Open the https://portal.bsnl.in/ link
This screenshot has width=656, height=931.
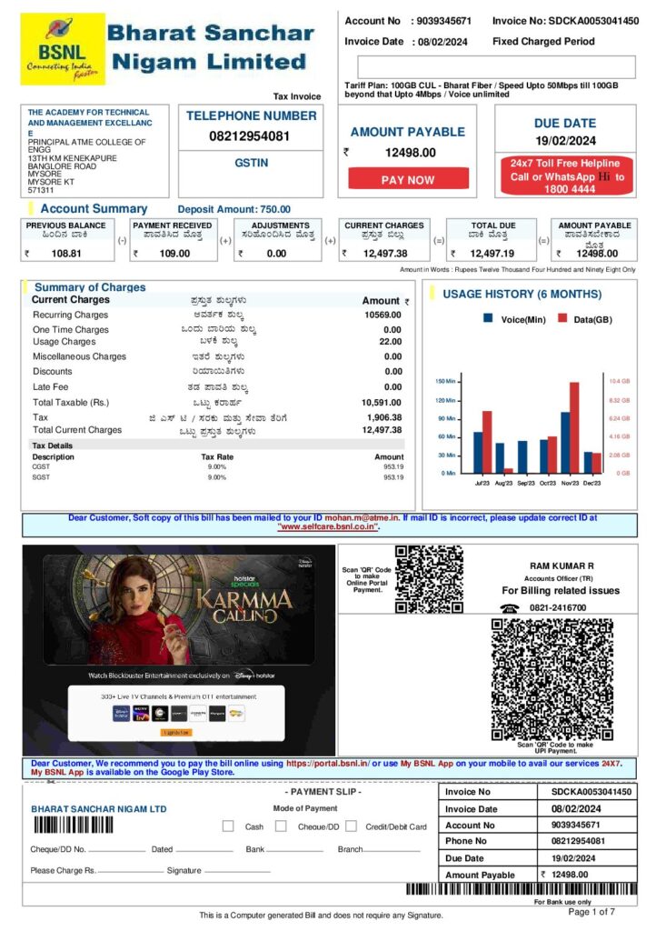coord(328,763)
